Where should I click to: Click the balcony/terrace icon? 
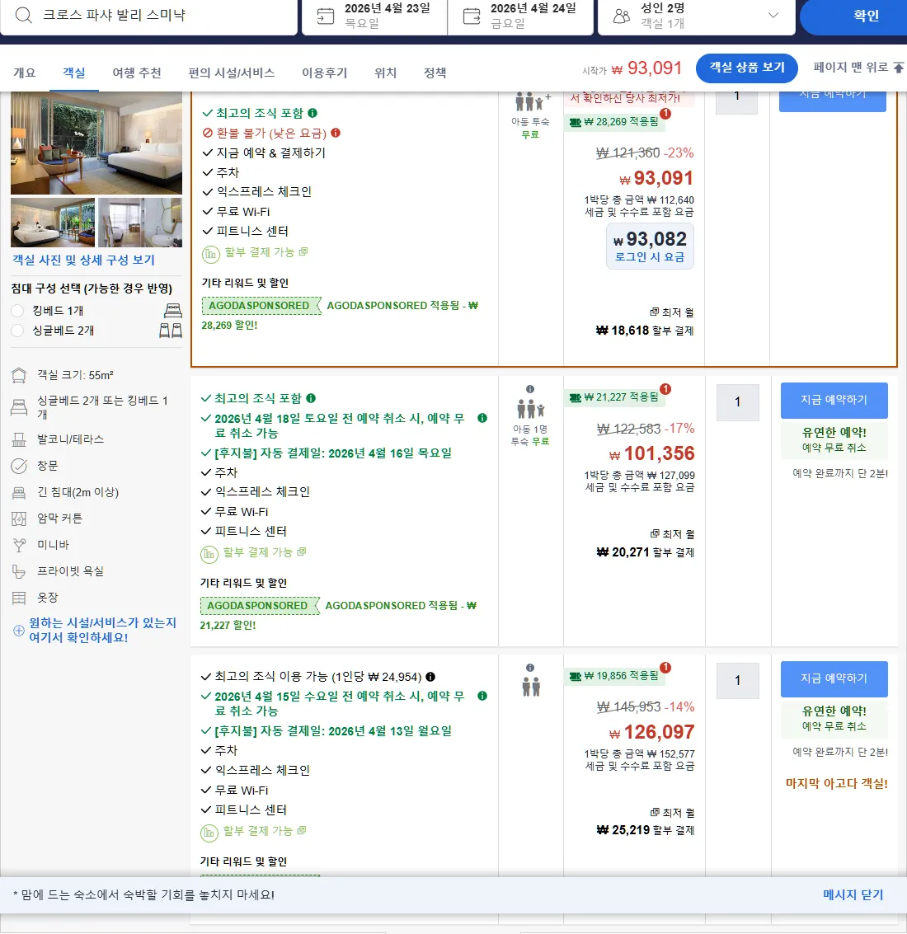point(19,439)
